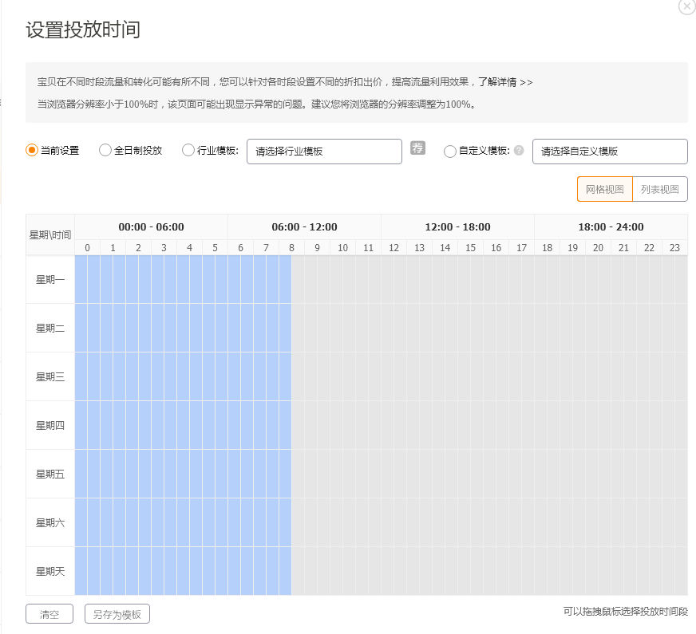Close the 设置投放时间 dialog

[687, 6]
